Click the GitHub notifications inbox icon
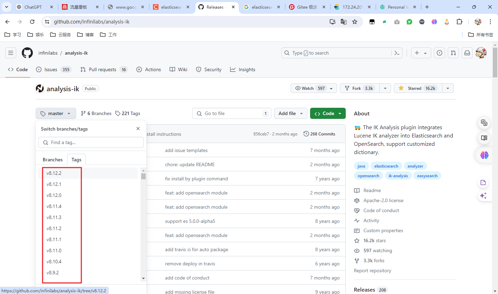Viewport: 498px width, 294px height. coord(467,53)
